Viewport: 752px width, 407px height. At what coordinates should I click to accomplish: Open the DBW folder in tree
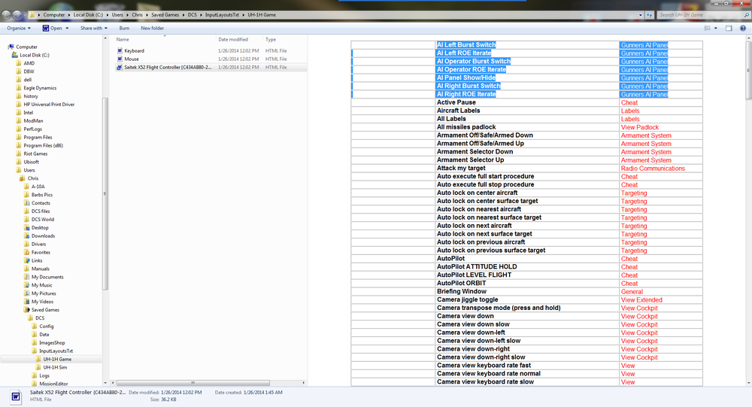(29, 71)
